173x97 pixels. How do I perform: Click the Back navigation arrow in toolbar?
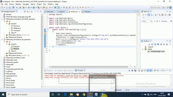86,8
